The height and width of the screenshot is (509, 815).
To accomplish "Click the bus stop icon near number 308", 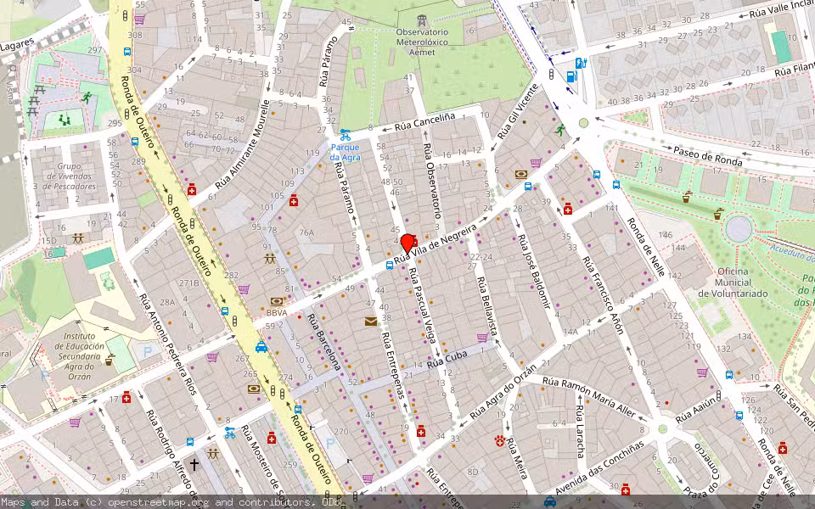I will 127,52.
